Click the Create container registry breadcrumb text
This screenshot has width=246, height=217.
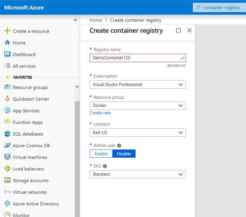[136, 20]
